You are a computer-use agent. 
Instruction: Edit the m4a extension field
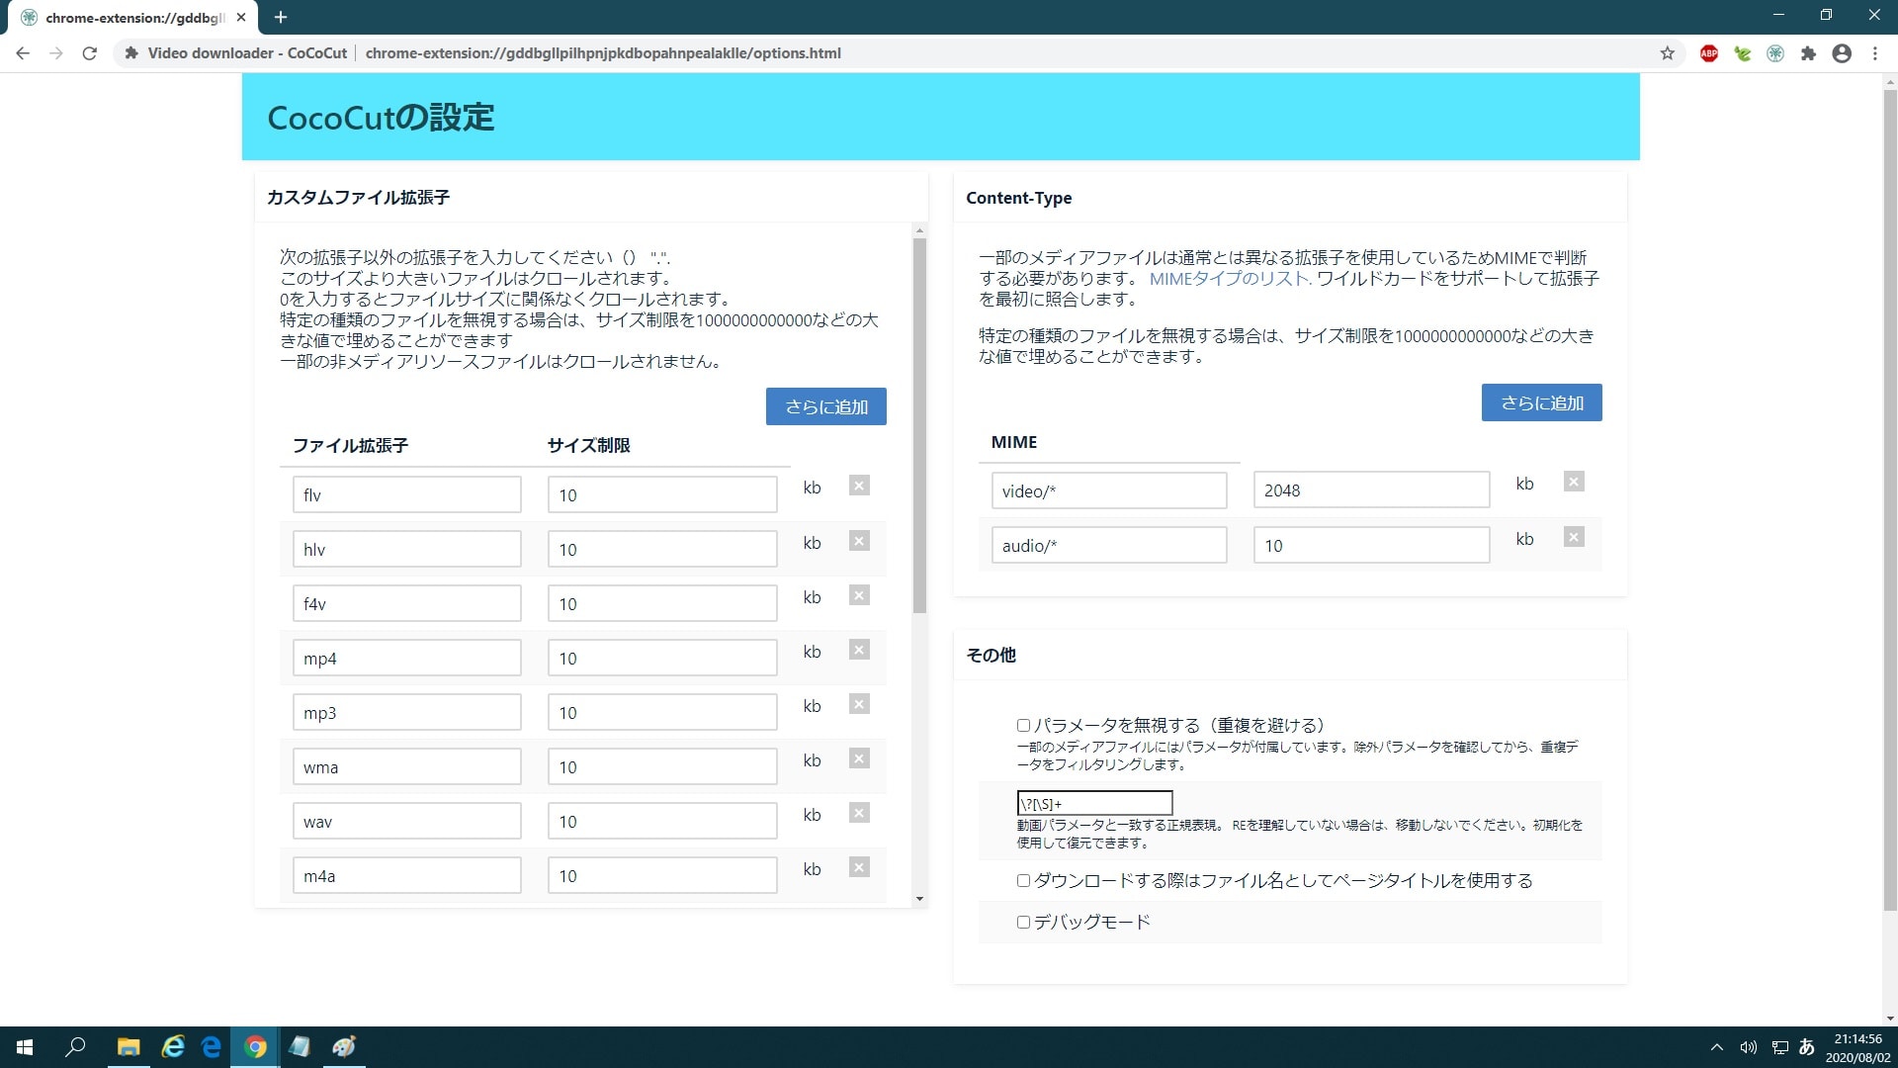(406, 875)
